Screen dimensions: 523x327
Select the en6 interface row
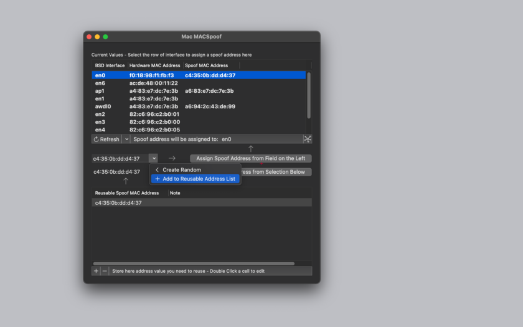(199, 83)
